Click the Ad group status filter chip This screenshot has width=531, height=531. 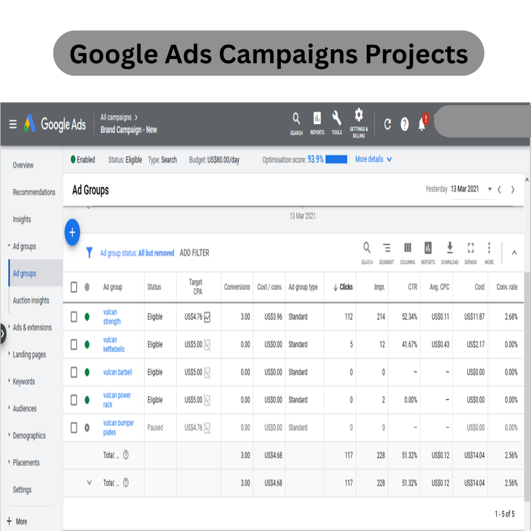137,253
